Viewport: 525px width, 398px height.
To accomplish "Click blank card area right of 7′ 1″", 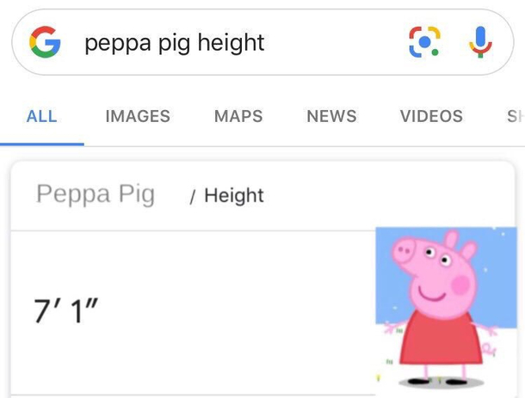I will (x=234, y=311).
